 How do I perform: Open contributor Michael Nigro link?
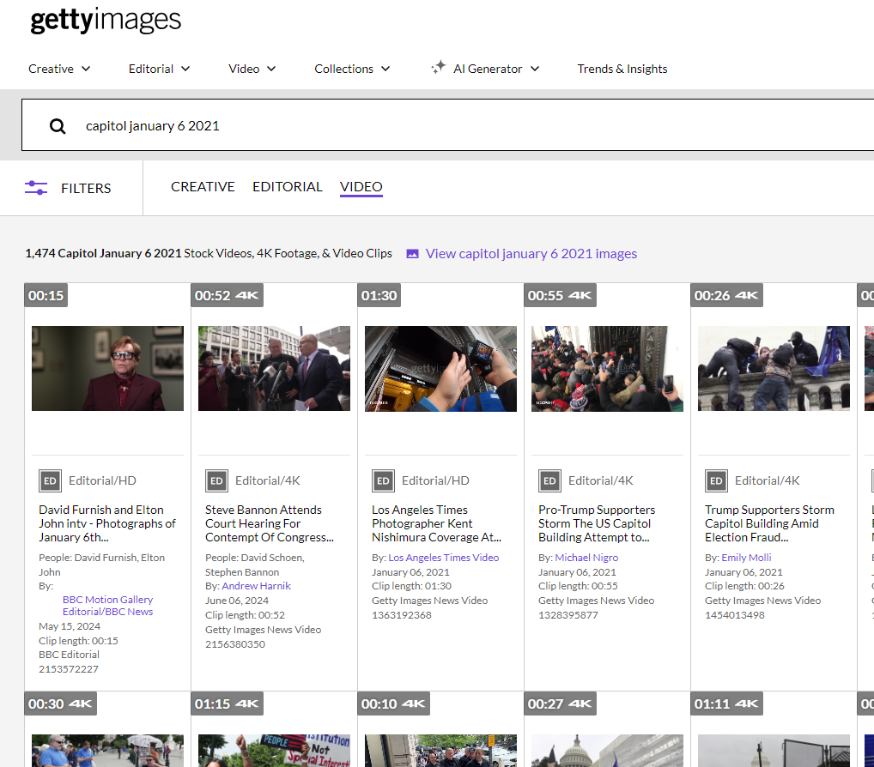(x=586, y=558)
